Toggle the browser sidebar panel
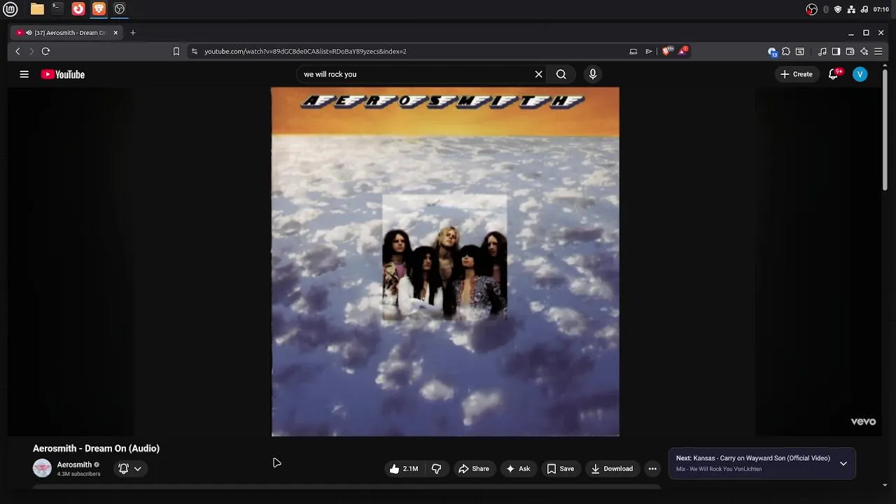 pos(836,51)
